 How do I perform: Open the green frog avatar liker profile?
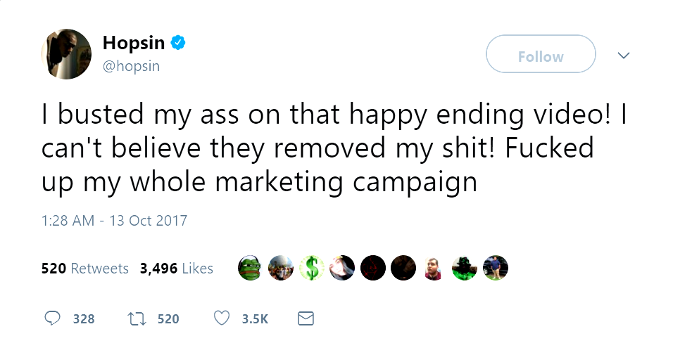(x=249, y=268)
